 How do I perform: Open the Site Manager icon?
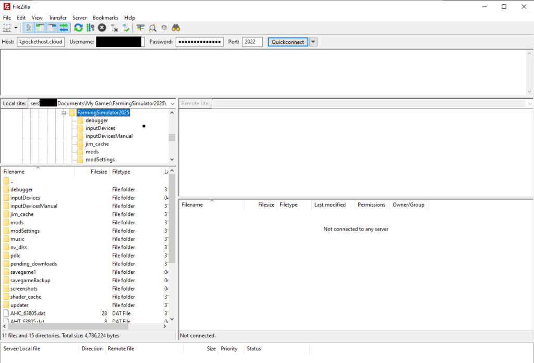click(7, 28)
